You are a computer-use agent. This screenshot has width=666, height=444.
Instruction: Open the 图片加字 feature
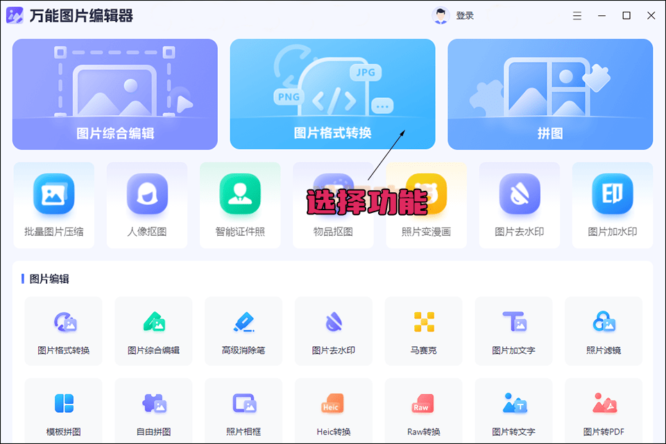pos(513,331)
